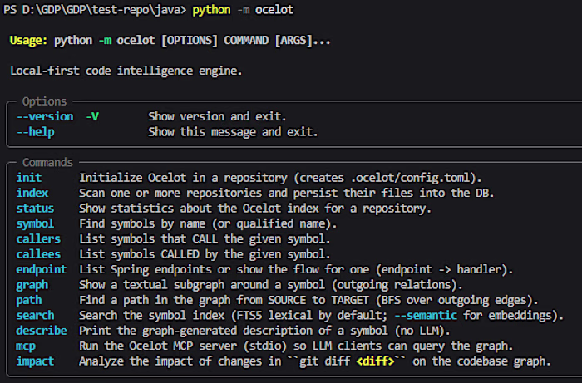Click 'Scan one or more repositories' description
The image size is (582, 383).
coord(286,193)
